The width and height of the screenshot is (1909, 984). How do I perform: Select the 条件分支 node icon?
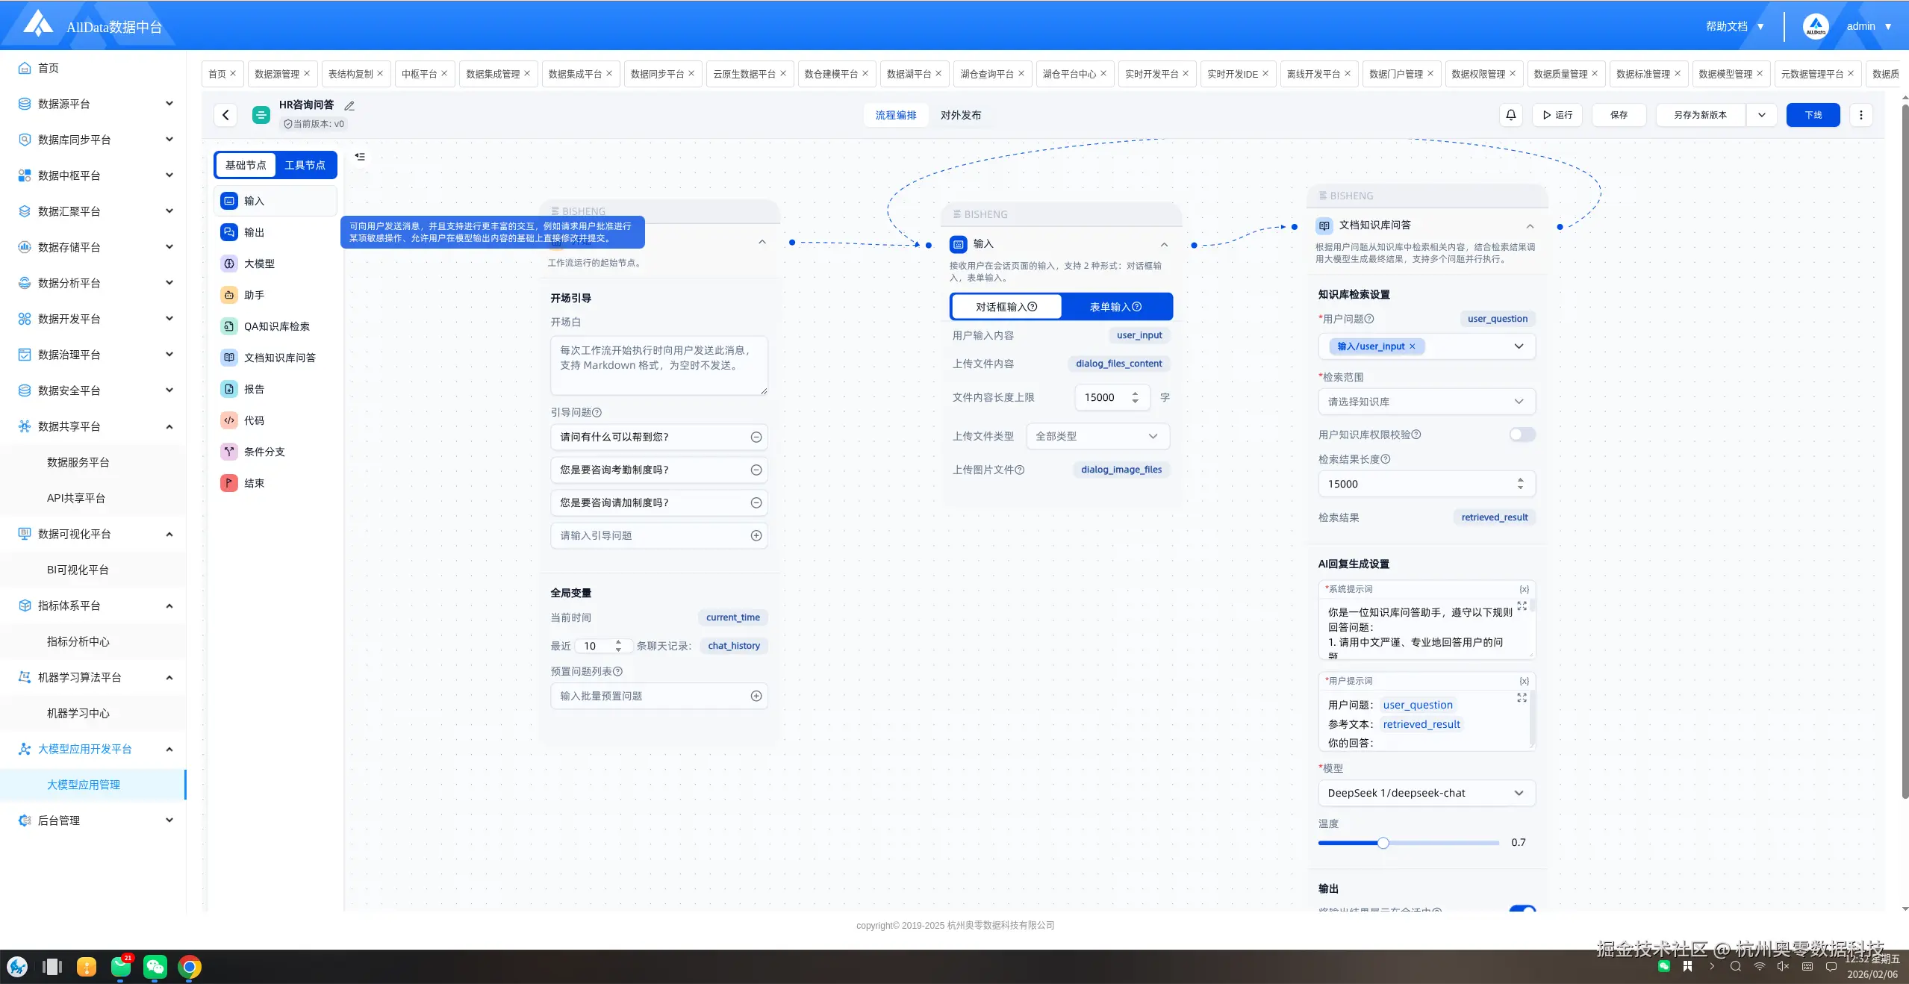coord(229,452)
